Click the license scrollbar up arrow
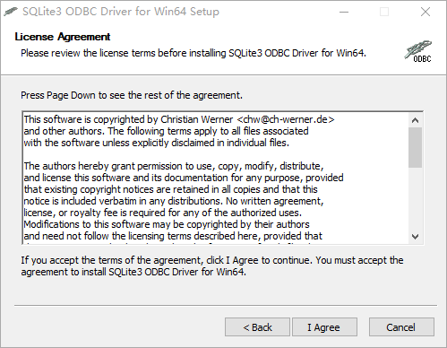Screen dimensions: 447x348 (x=415, y=120)
